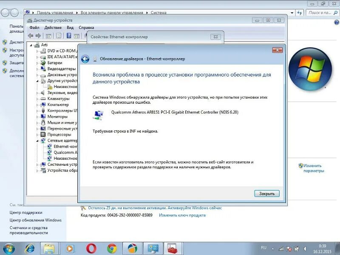Toggle the action pane toolbar icon
The image size is (340, 255).
coord(77,36)
